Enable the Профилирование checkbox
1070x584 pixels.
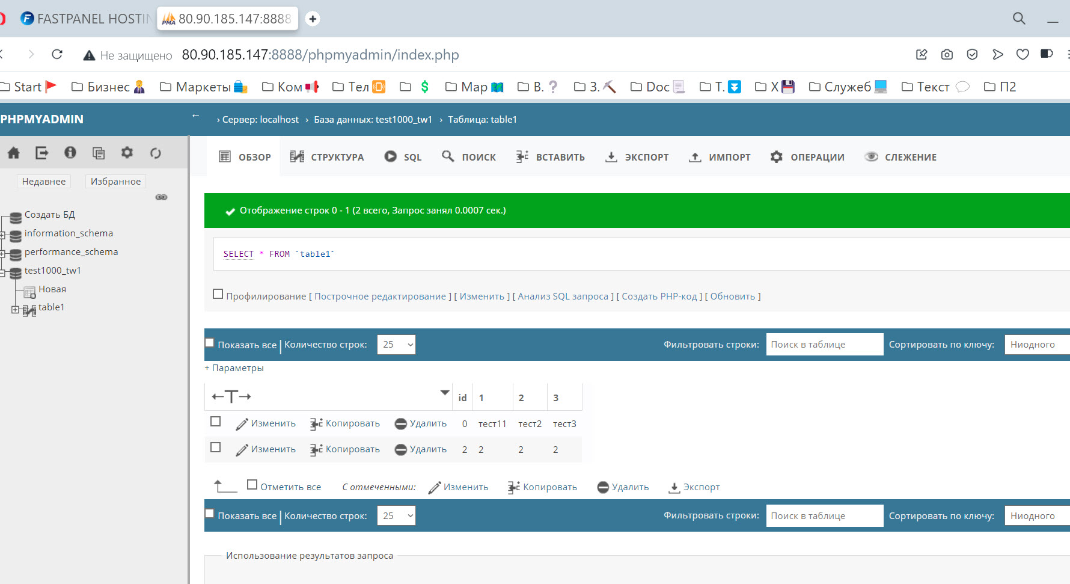tap(218, 294)
